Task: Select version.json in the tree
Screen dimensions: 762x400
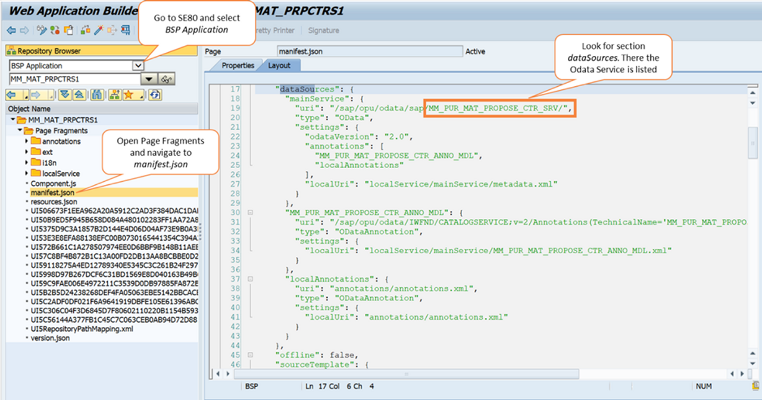Action: pyautogui.click(x=50, y=338)
